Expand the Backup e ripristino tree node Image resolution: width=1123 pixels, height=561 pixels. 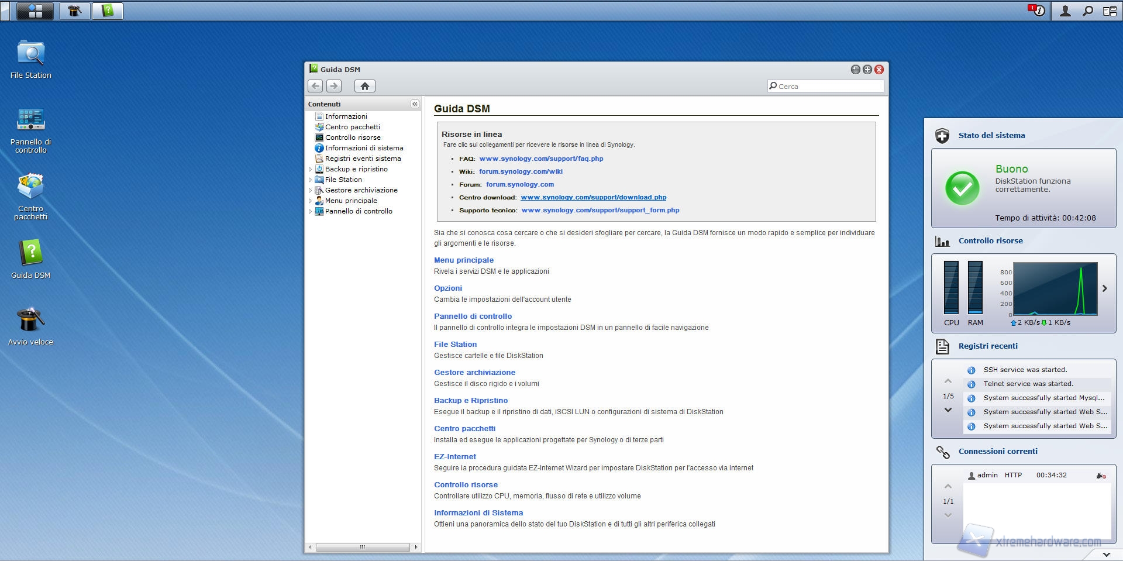[x=311, y=169]
